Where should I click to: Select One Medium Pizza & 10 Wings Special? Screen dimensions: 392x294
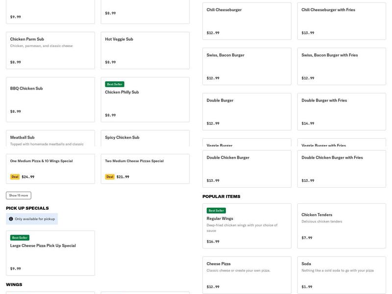(x=50, y=169)
